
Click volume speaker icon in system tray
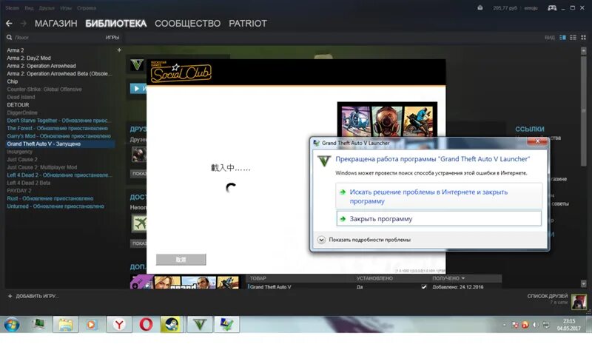[x=535, y=325]
